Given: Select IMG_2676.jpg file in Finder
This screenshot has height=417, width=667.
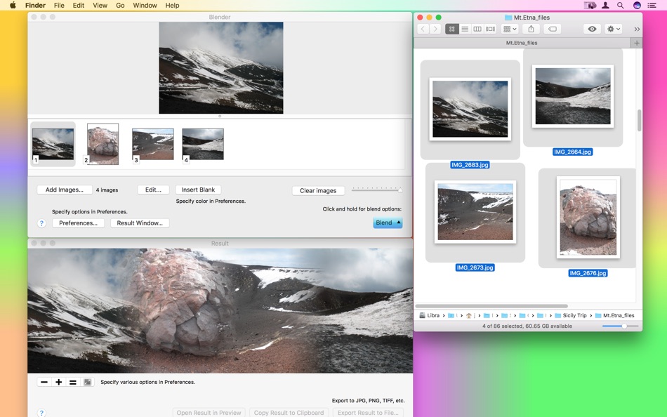Looking at the screenshot, I should coord(588,217).
